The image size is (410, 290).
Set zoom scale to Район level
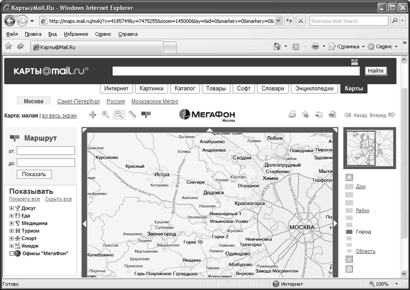(x=362, y=210)
